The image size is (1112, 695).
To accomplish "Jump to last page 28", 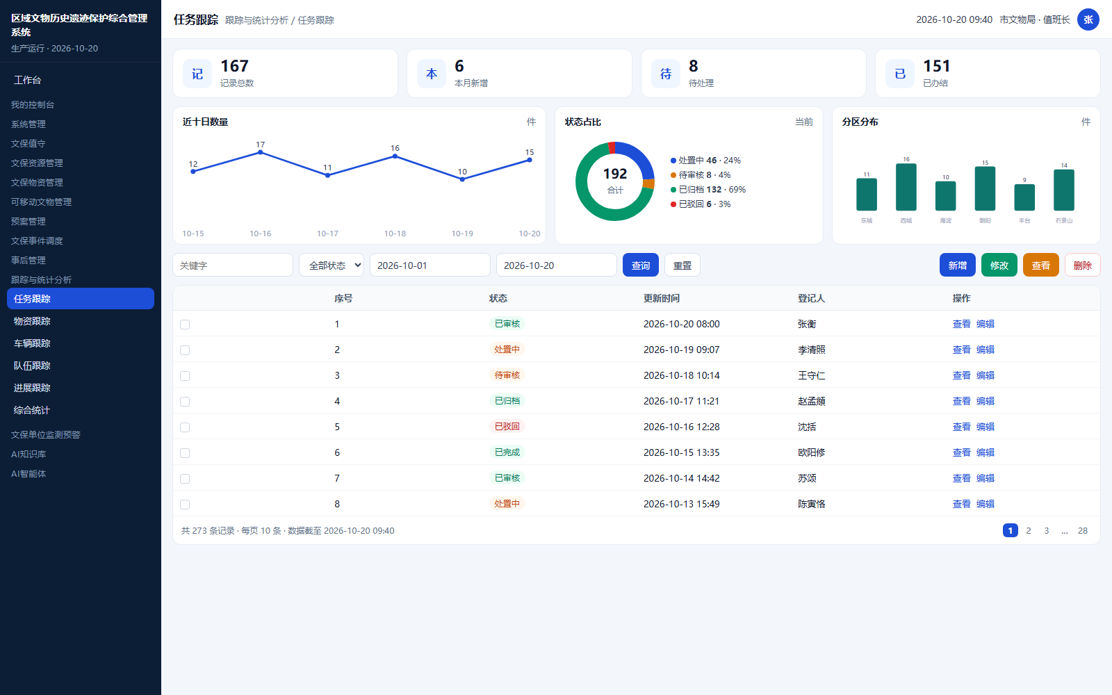I will coord(1083,530).
